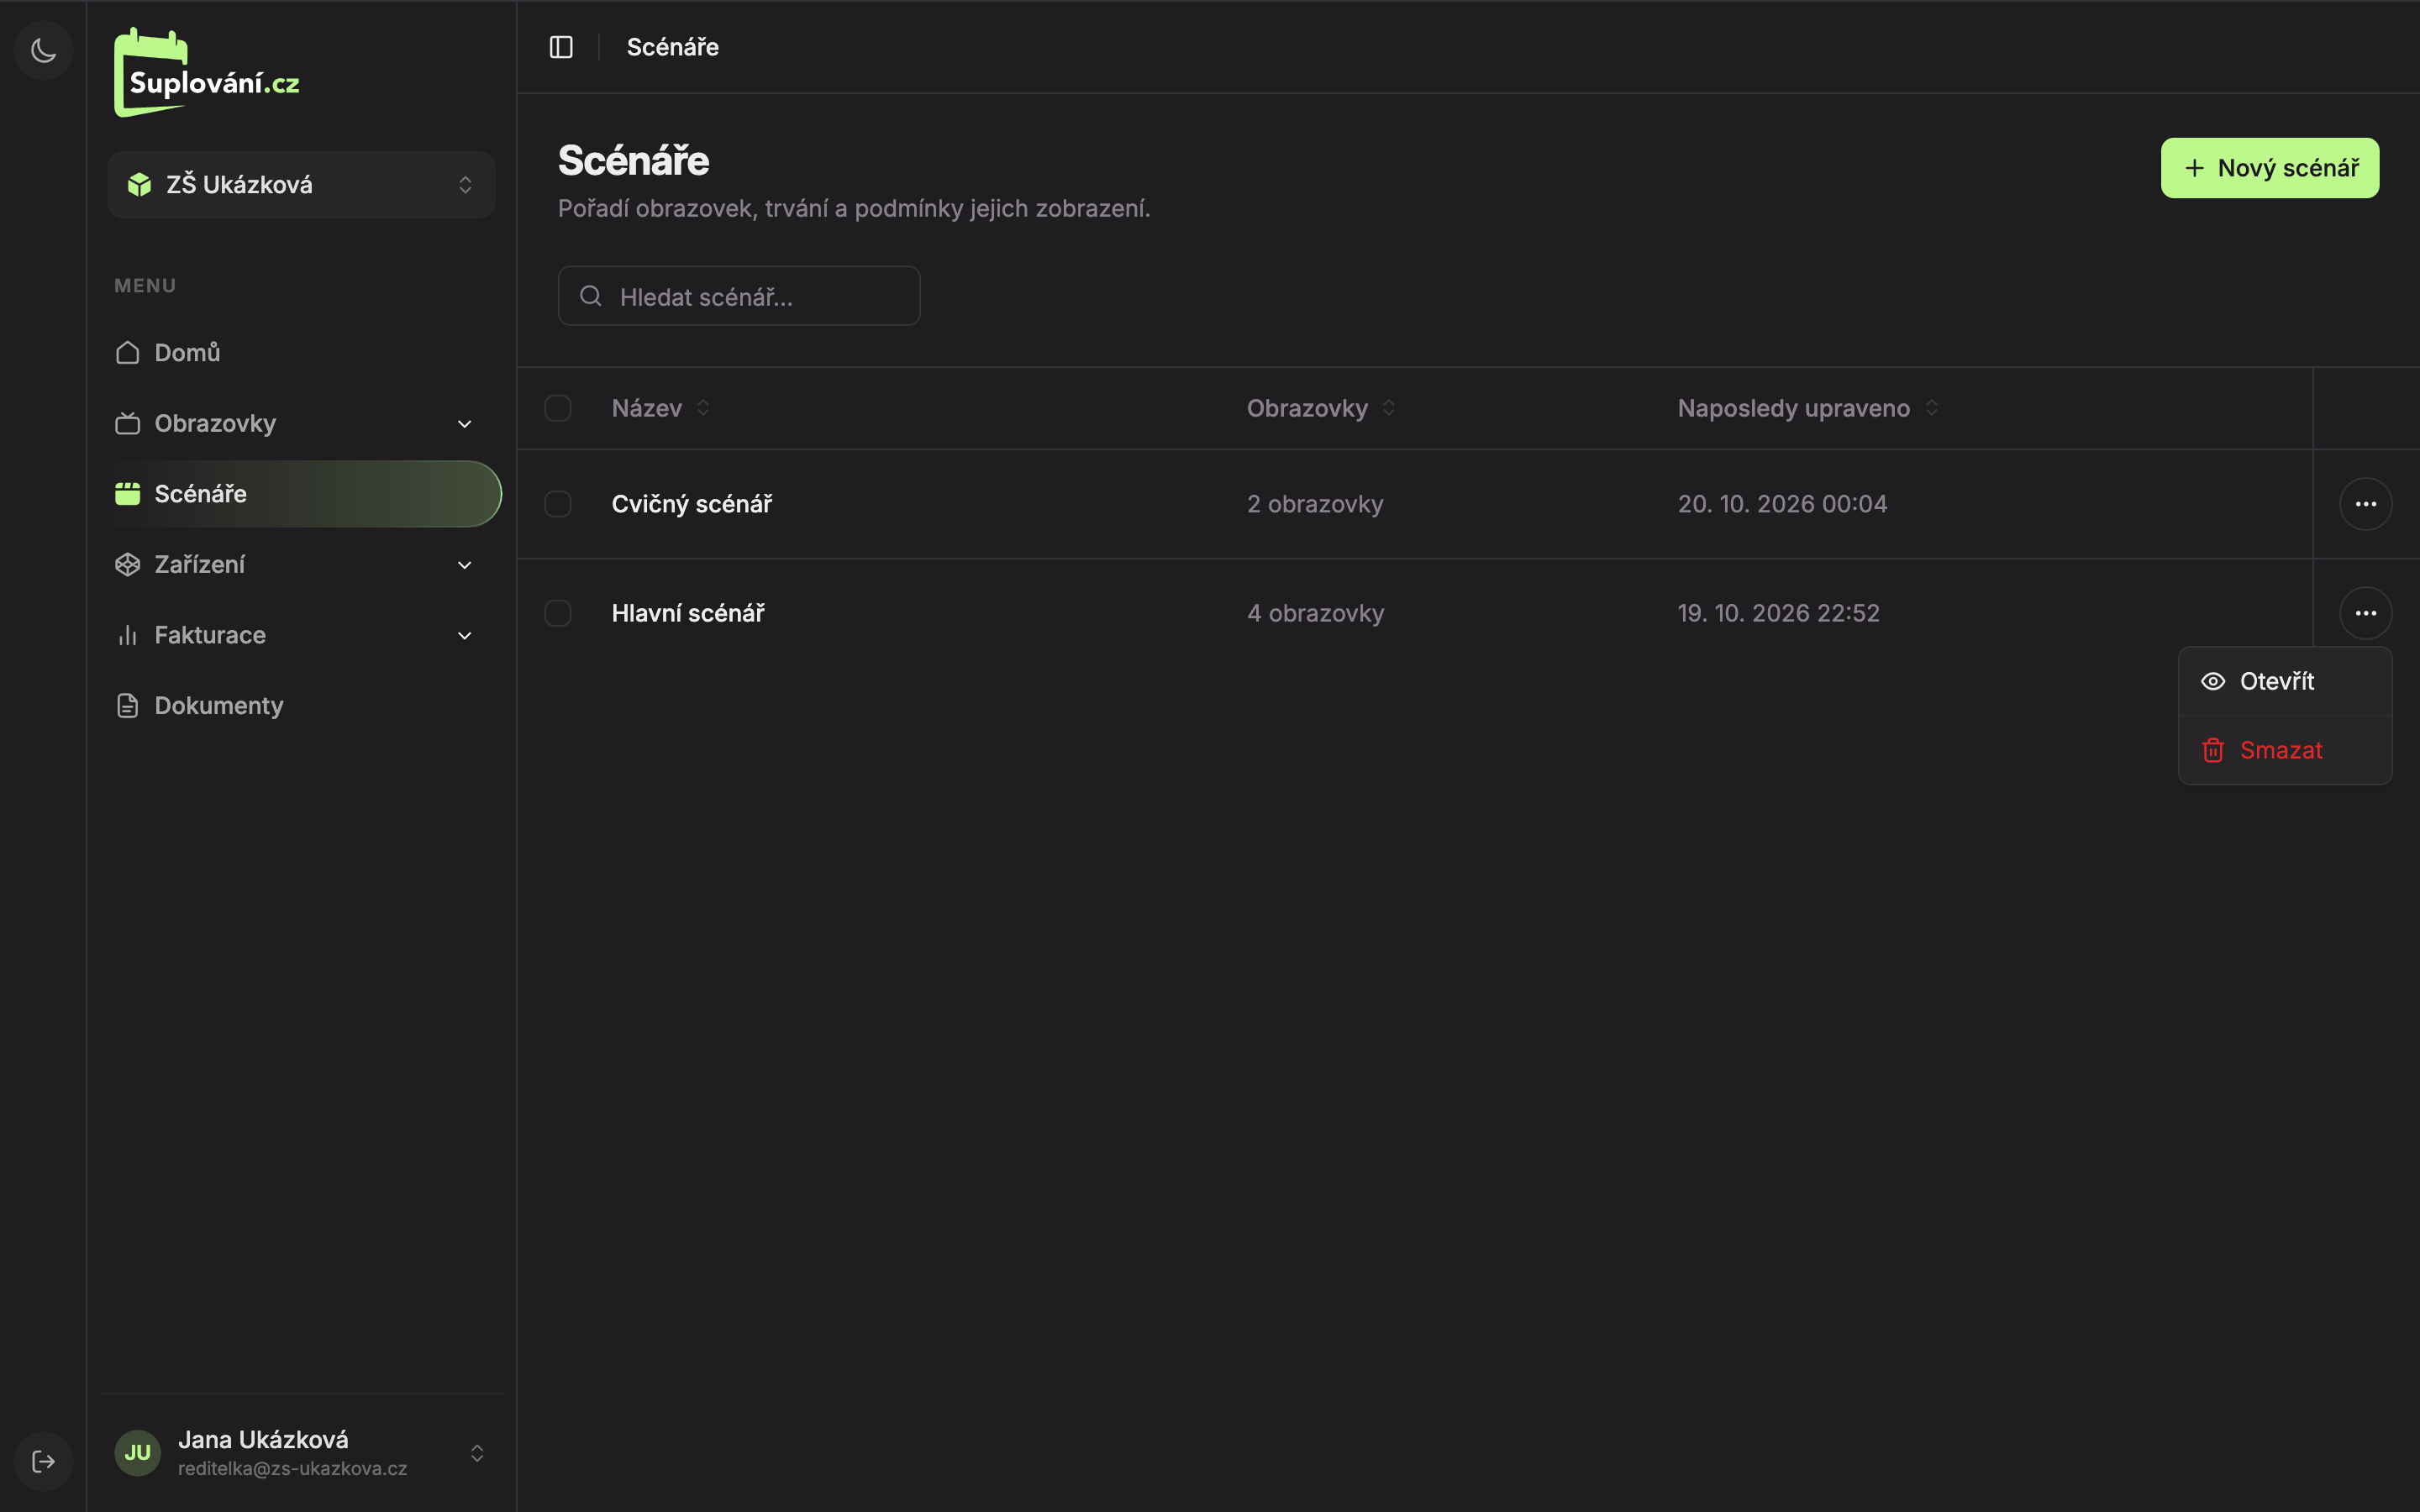
Task: Open Dokumenty in the sidebar menu
Action: [x=301, y=706]
